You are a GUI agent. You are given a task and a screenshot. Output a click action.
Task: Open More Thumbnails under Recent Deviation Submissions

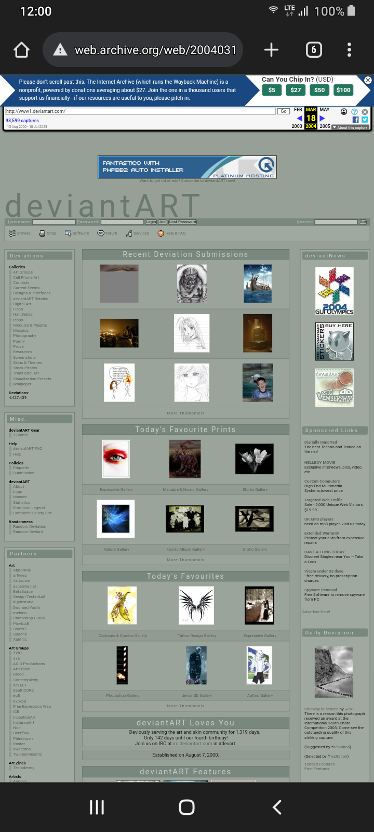(185, 413)
